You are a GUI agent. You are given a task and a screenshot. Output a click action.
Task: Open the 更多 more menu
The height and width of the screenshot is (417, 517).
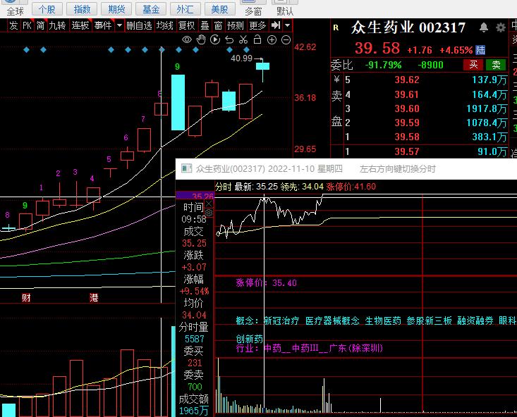[257, 25]
